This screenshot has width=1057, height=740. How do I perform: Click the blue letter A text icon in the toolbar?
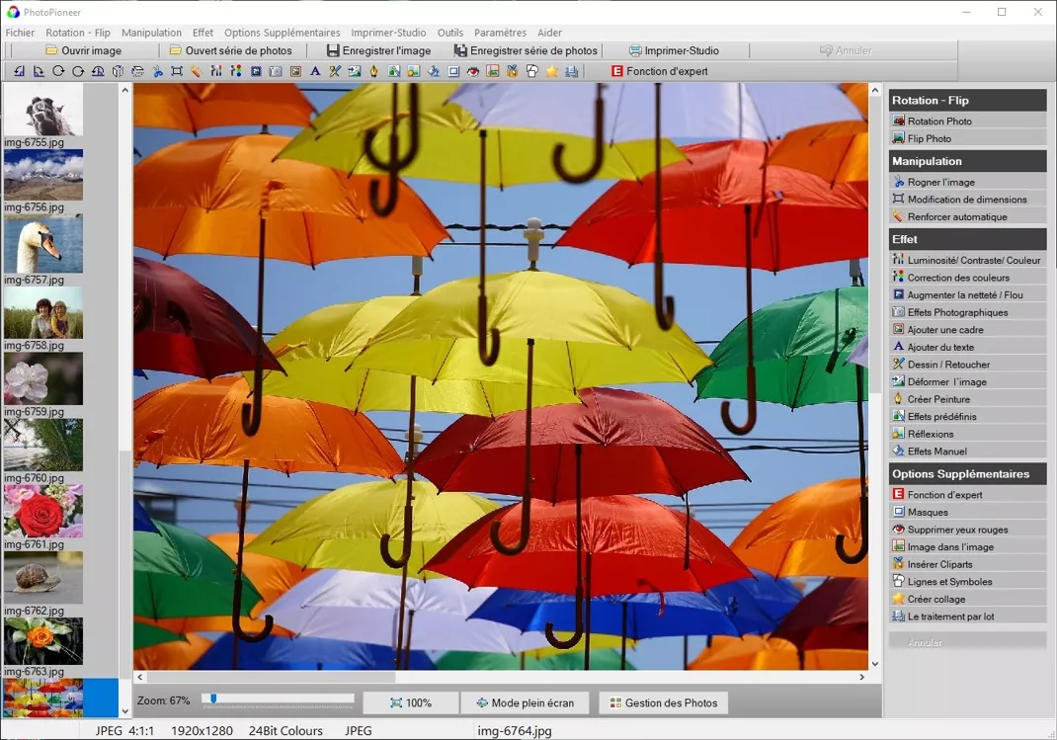(x=315, y=71)
